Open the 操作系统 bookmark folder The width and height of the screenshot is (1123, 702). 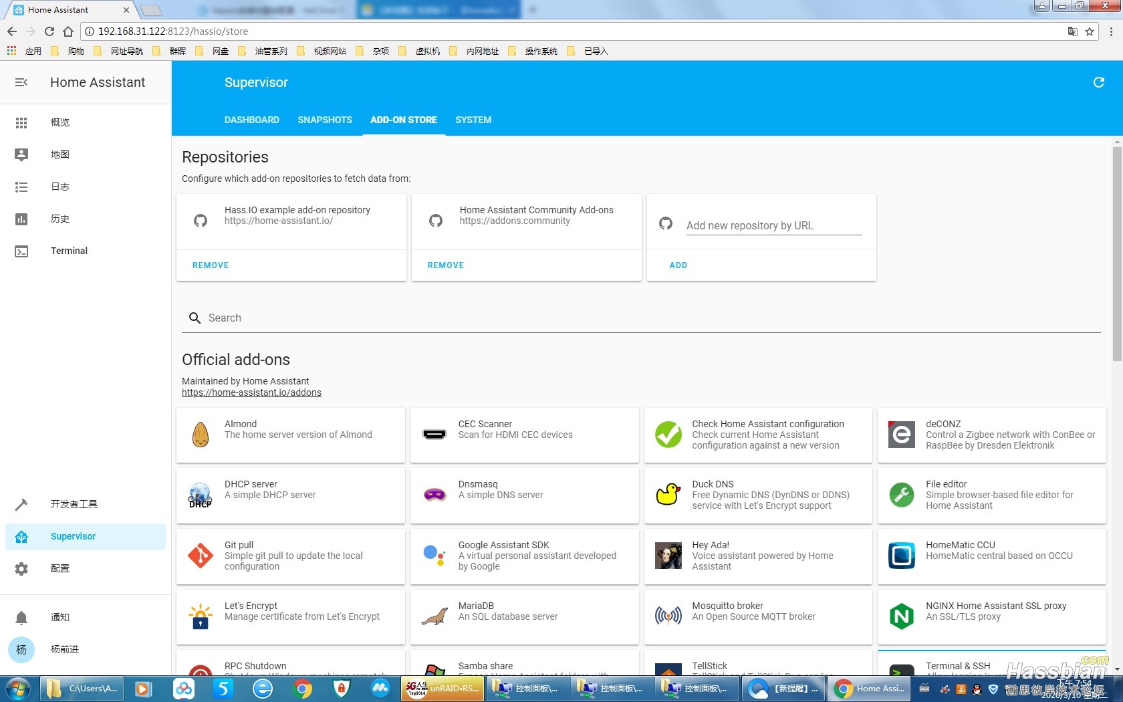pos(533,51)
